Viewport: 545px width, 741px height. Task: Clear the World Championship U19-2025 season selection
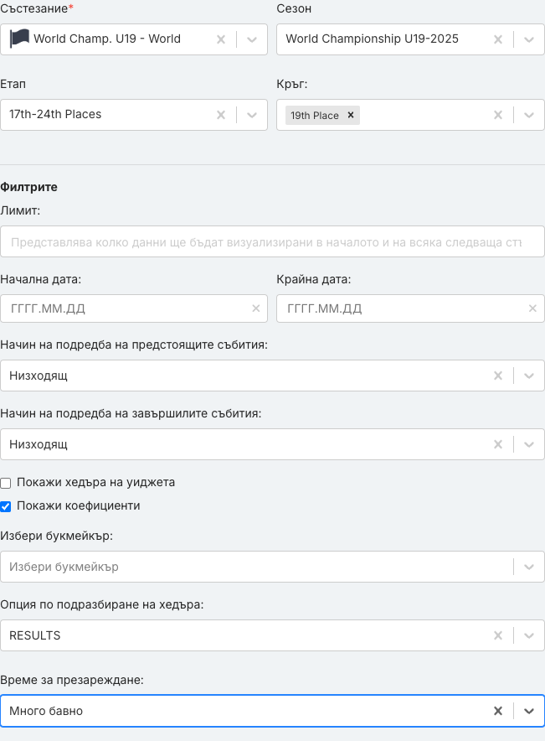(498, 39)
